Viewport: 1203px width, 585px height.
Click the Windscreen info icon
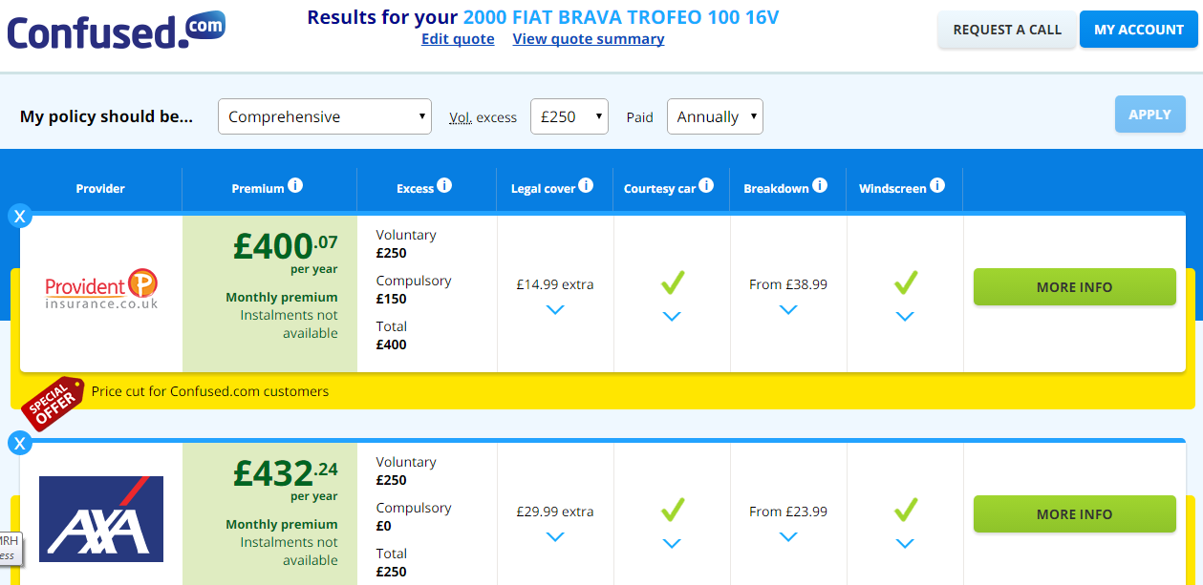click(x=937, y=185)
